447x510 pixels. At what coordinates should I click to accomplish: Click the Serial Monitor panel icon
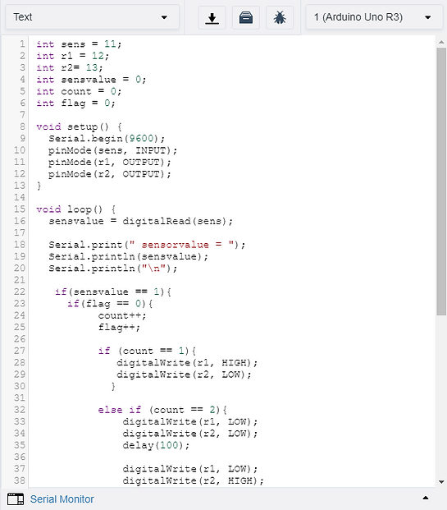(16, 499)
